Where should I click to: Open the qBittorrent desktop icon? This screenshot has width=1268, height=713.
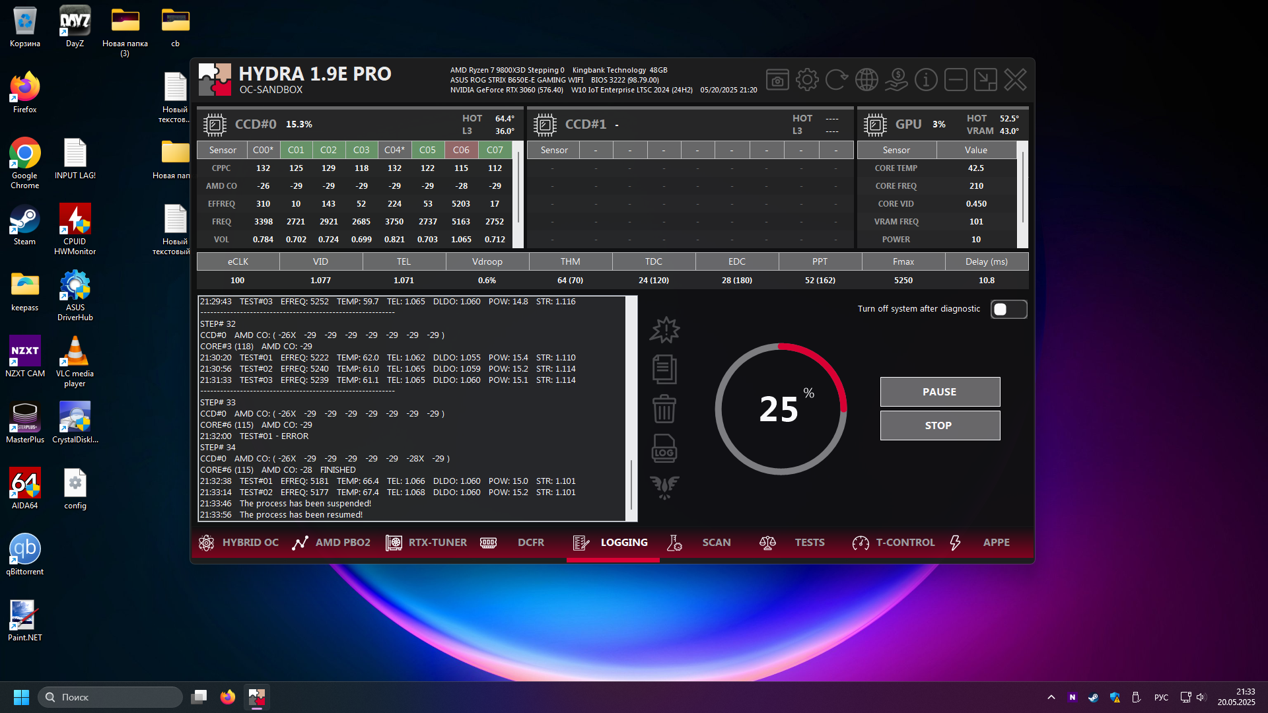click(24, 555)
